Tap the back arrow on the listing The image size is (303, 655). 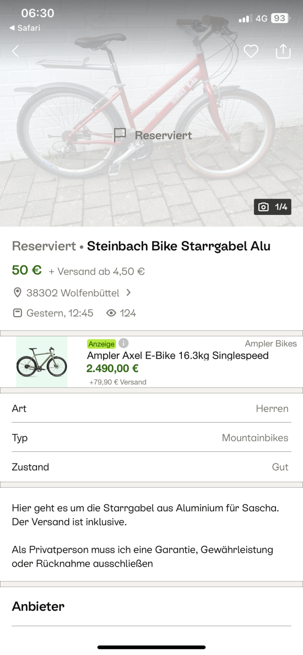click(x=16, y=51)
